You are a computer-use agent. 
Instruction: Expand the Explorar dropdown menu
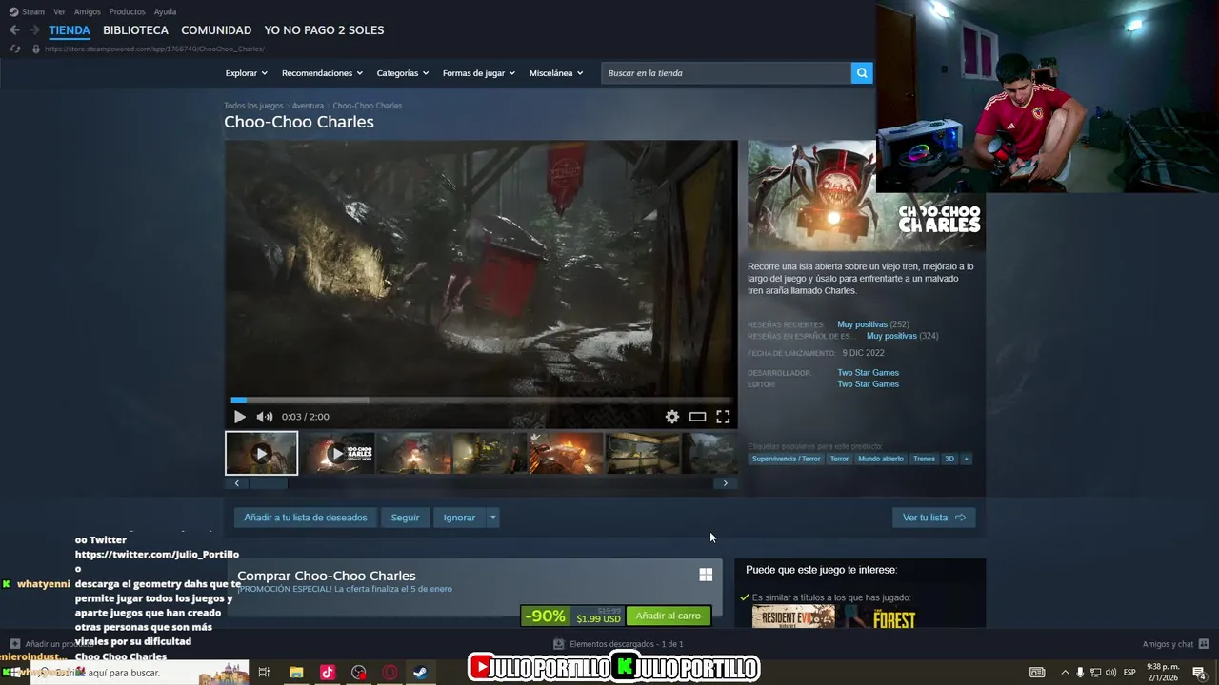[246, 73]
